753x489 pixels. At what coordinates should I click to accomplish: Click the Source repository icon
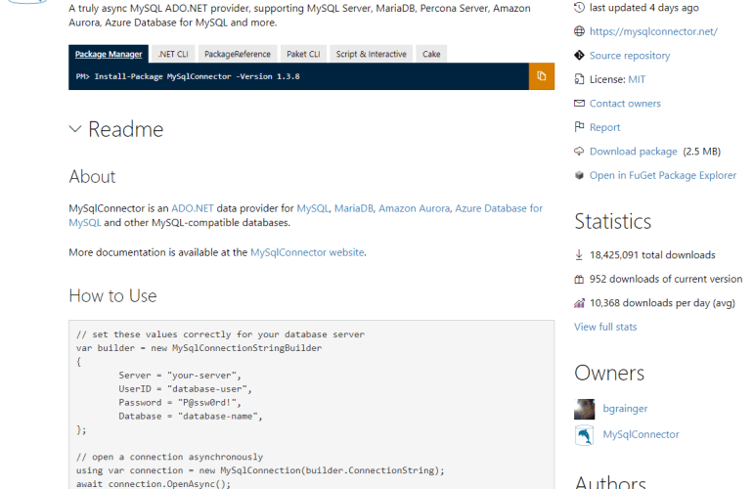pos(580,56)
